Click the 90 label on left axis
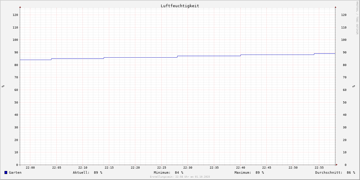Screen dimensions: 360x180 coord(16,52)
